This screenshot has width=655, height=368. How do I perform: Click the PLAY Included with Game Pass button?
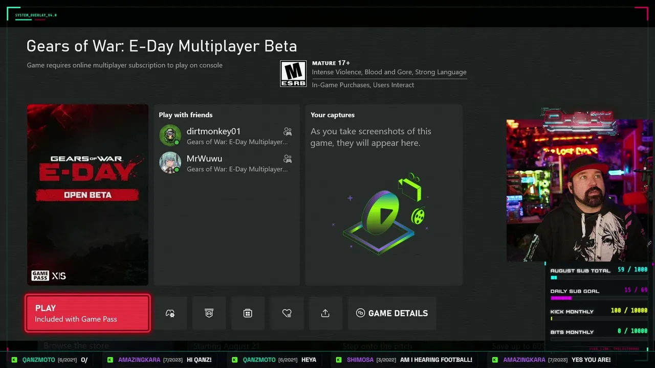(x=88, y=313)
